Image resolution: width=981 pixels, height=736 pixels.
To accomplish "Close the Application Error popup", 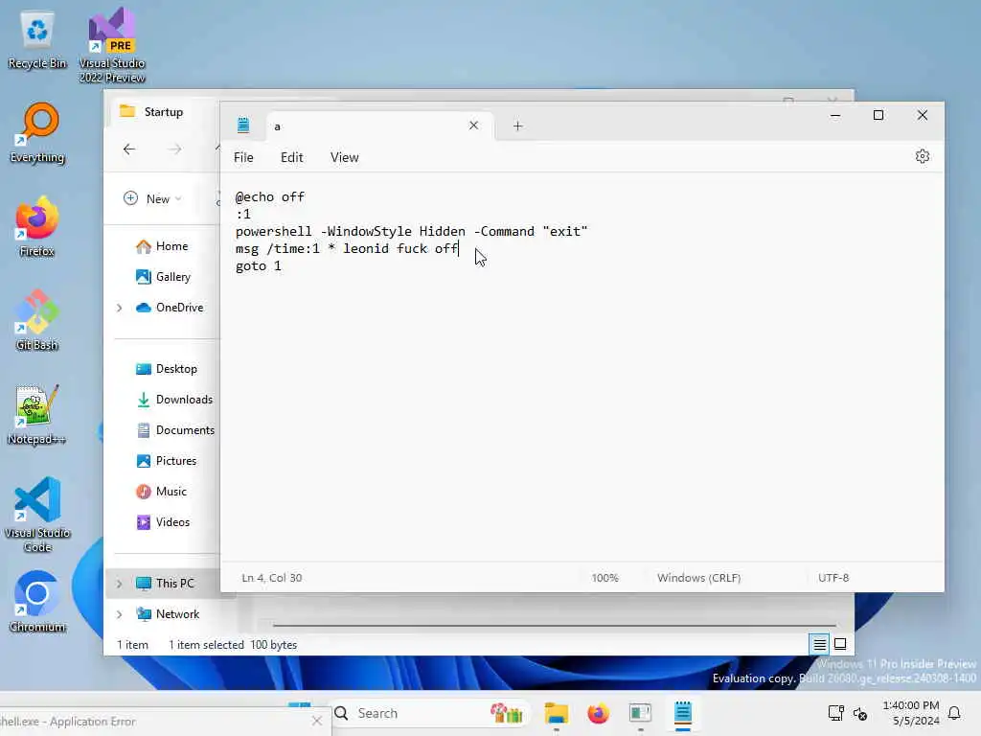I will pos(316,721).
